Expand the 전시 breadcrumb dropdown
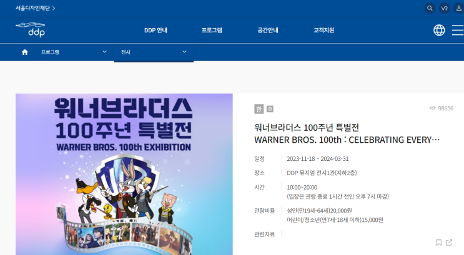464x255 pixels. pyautogui.click(x=154, y=52)
